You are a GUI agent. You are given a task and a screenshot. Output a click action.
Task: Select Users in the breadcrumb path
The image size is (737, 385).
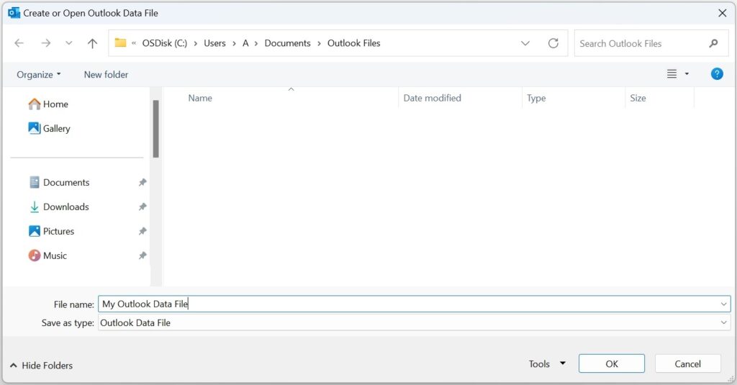(214, 43)
